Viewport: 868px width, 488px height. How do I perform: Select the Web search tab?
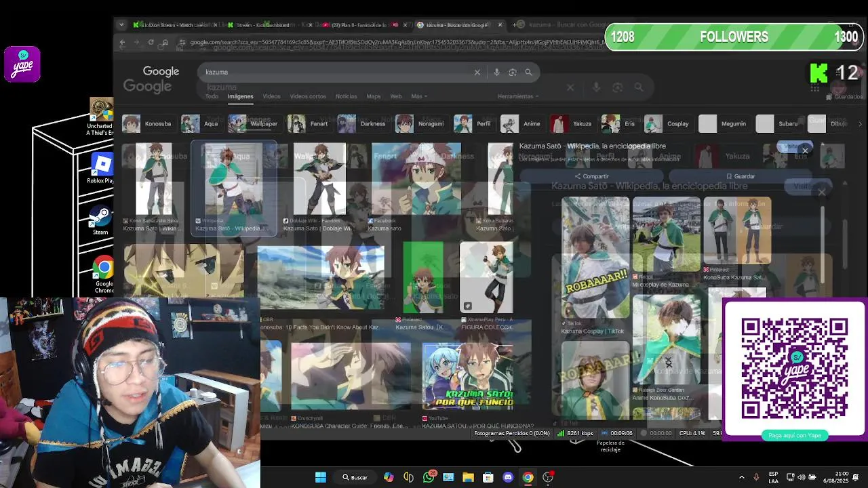tap(396, 96)
